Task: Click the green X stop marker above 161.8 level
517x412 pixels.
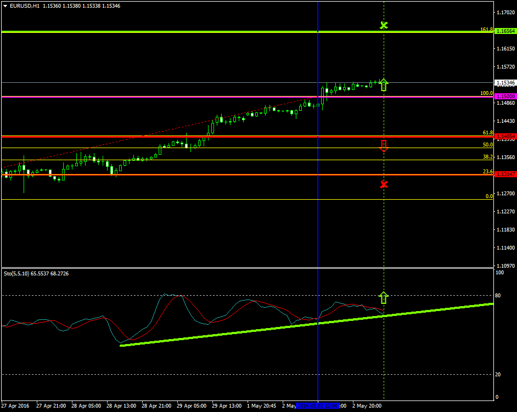Action: (x=384, y=25)
